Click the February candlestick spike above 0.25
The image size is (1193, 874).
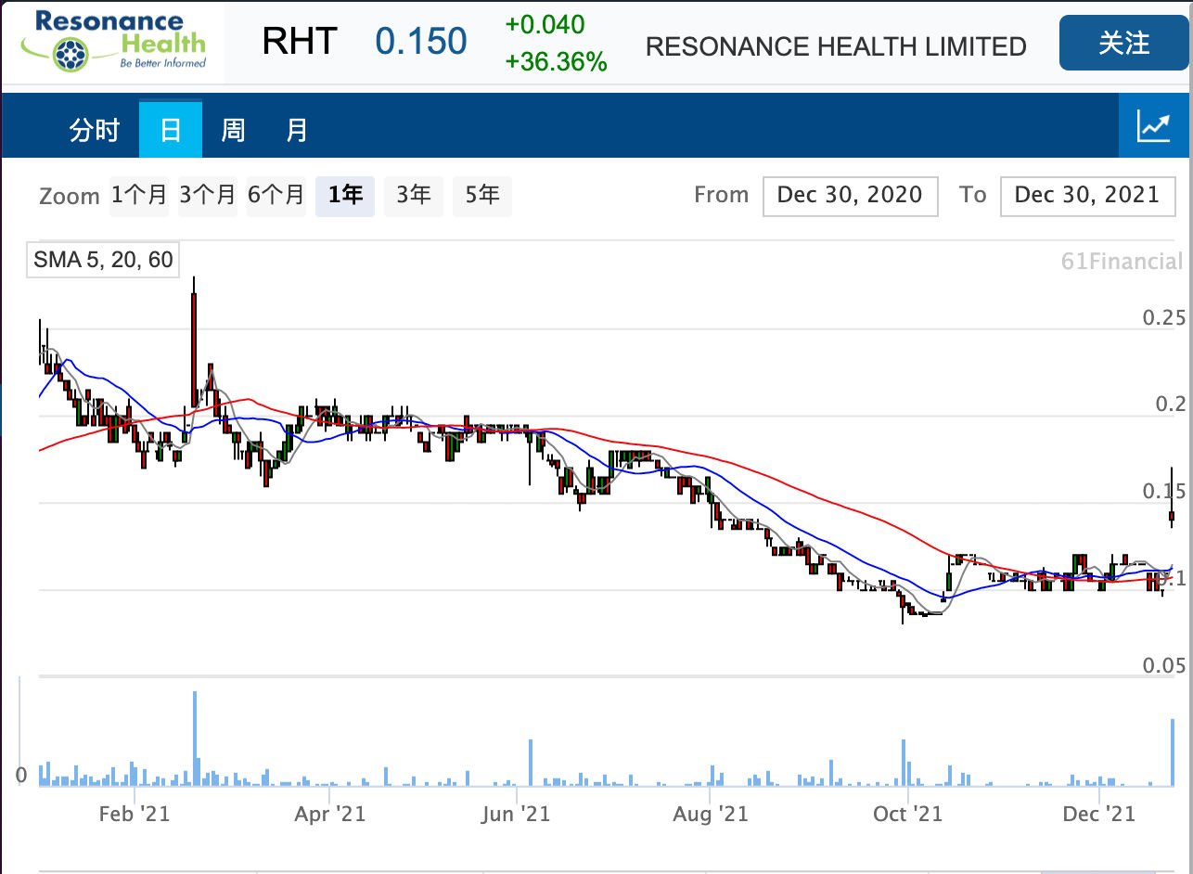[x=194, y=341]
